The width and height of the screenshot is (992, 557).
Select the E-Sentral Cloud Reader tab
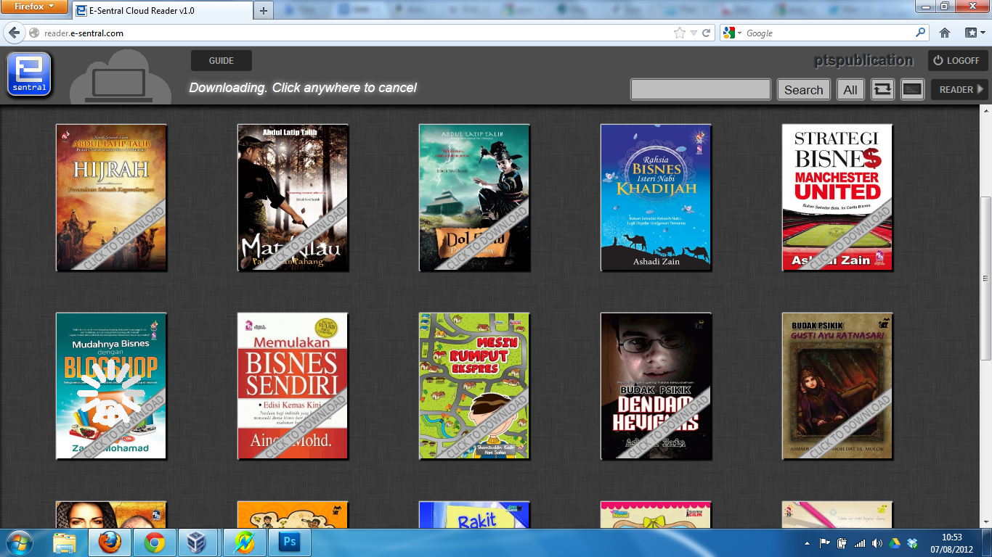coord(161,10)
